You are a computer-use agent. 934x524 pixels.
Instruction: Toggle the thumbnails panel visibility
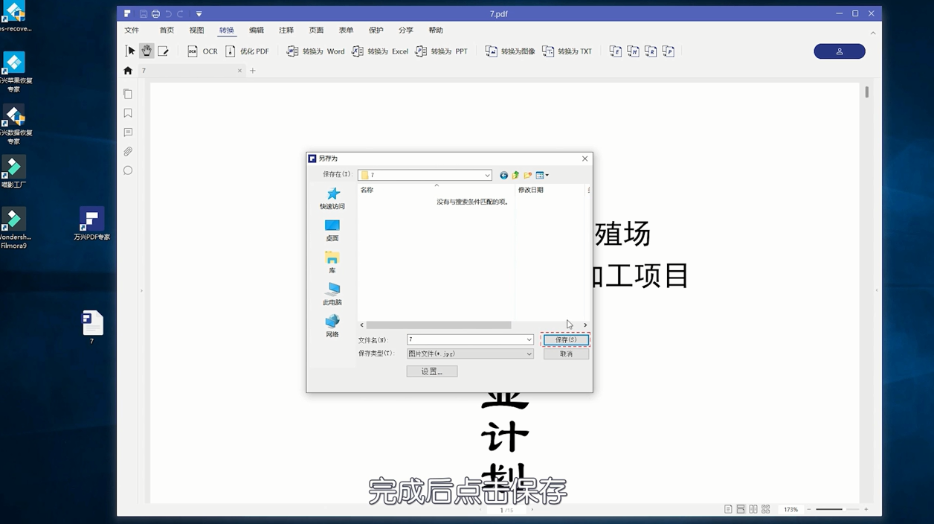[127, 94]
